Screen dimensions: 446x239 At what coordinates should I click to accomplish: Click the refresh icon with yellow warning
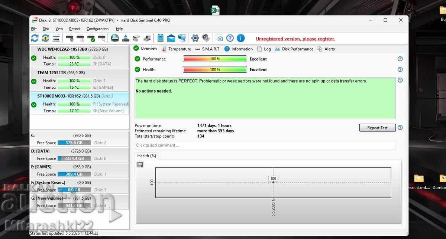(x=45, y=38)
